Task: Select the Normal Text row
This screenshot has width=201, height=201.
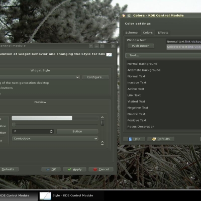Action: pos(164,76)
